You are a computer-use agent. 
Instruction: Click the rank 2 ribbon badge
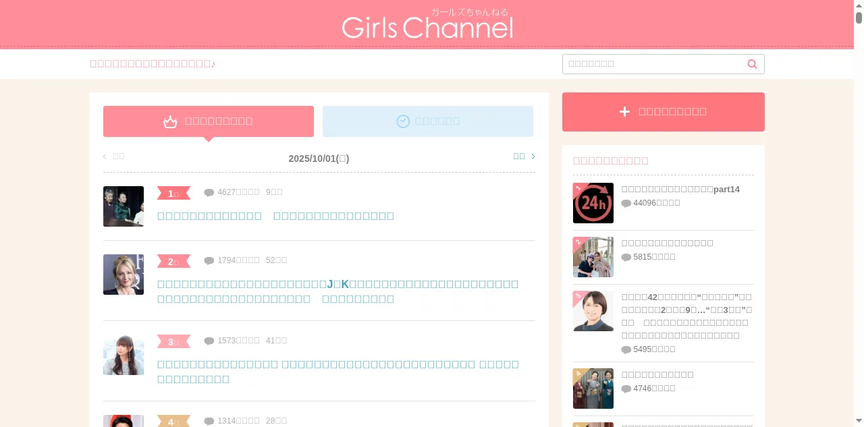[x=173, y=262]
